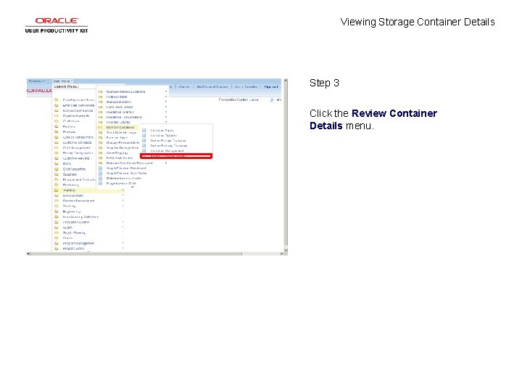The image size is (522, 392).
Task: Select Review Container Details menu item
Action: 176,156
